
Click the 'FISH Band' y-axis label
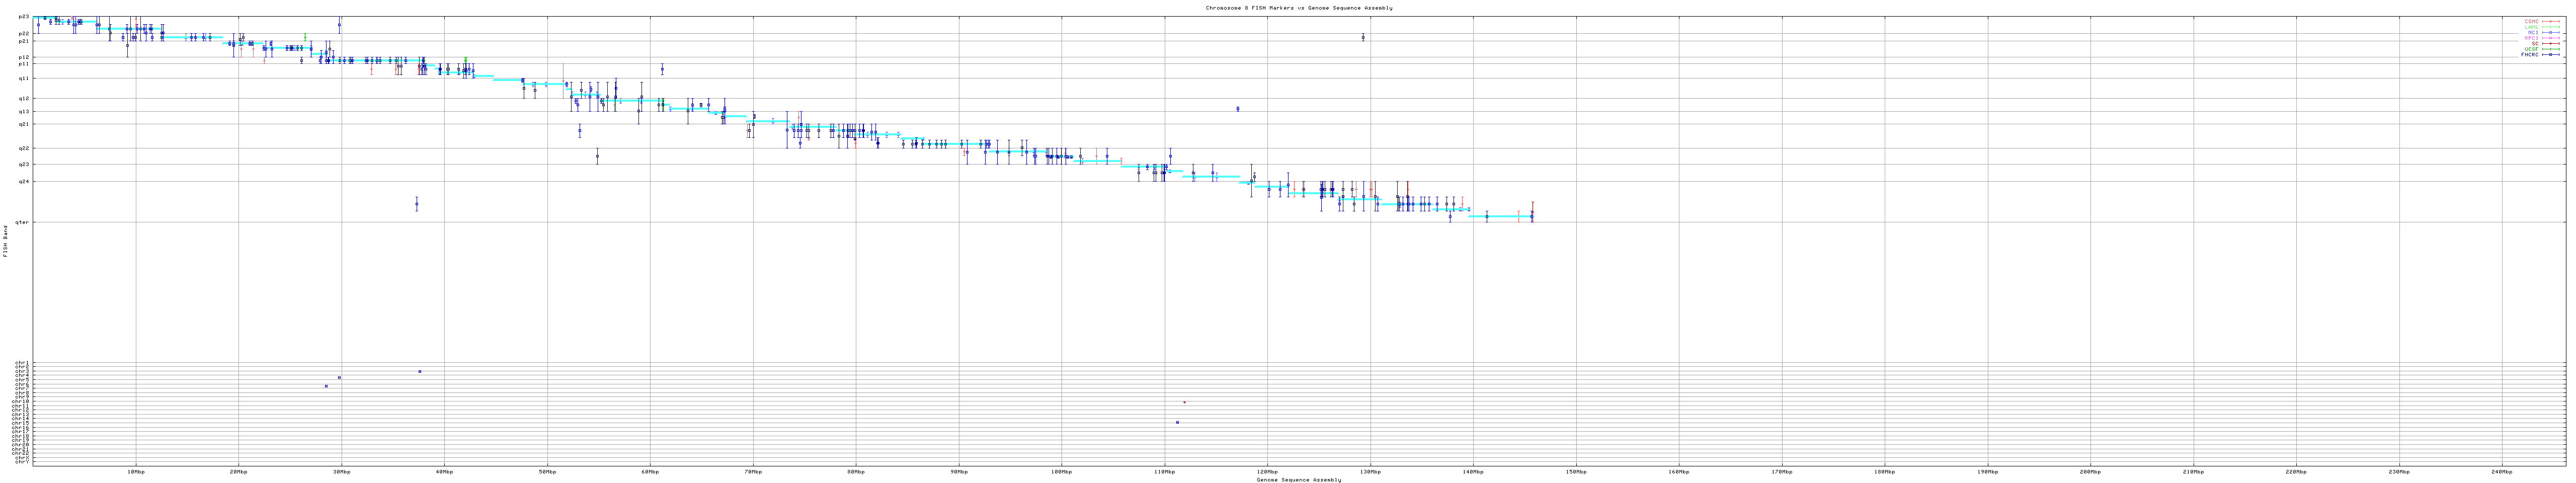click(x=5, y=240)
